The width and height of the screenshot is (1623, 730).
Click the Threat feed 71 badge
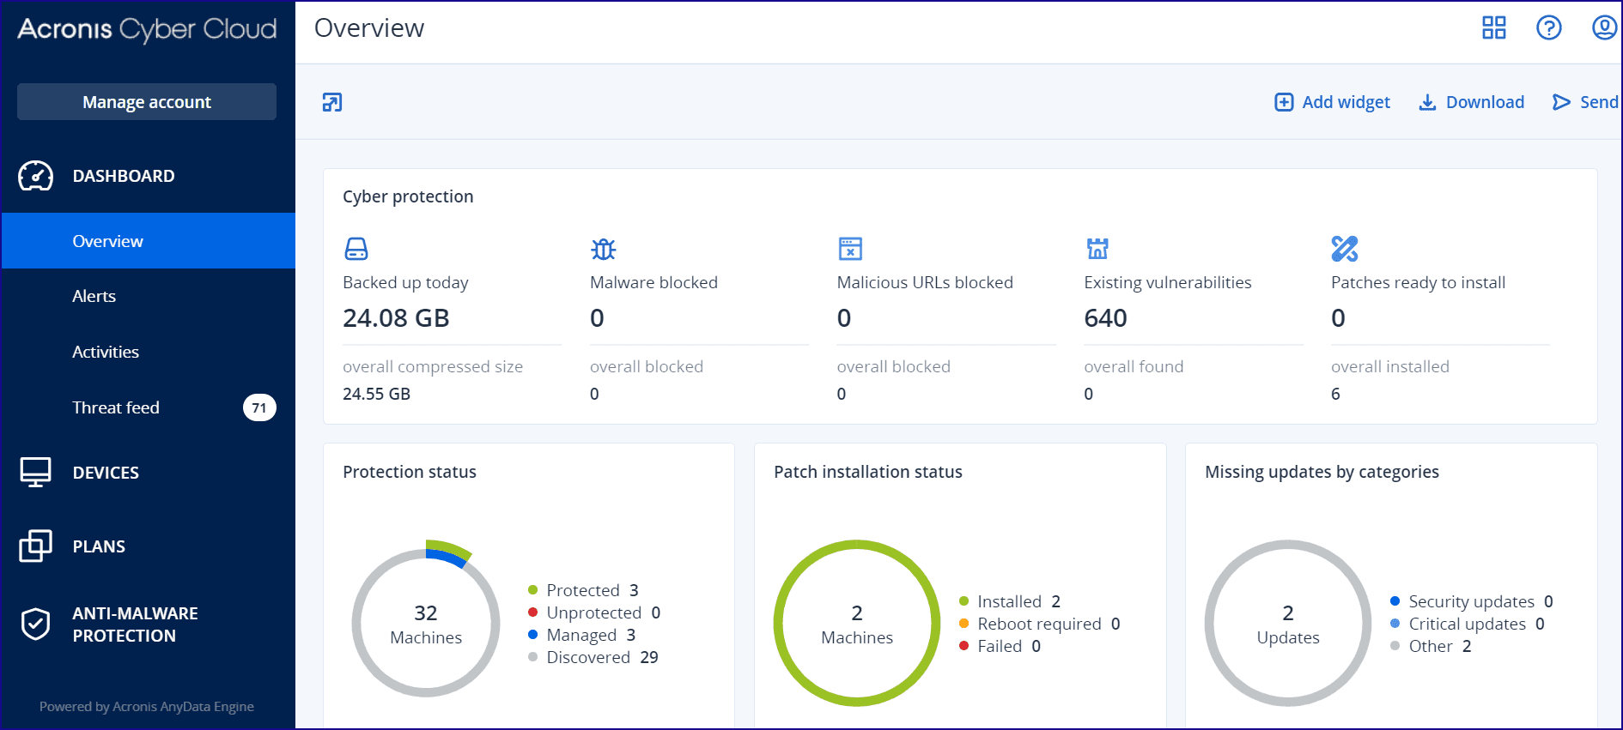coord(259,408)
